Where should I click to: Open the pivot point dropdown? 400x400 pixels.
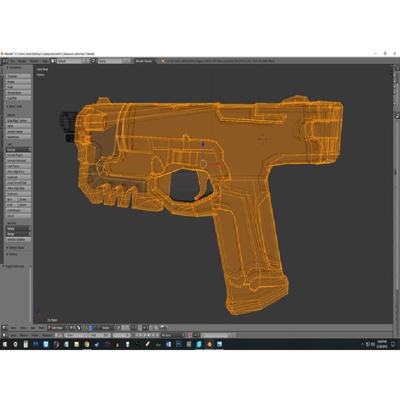point(79,328)
